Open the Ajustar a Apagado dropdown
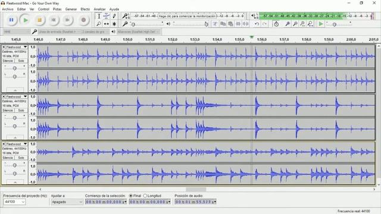 [x=67, y=202]
